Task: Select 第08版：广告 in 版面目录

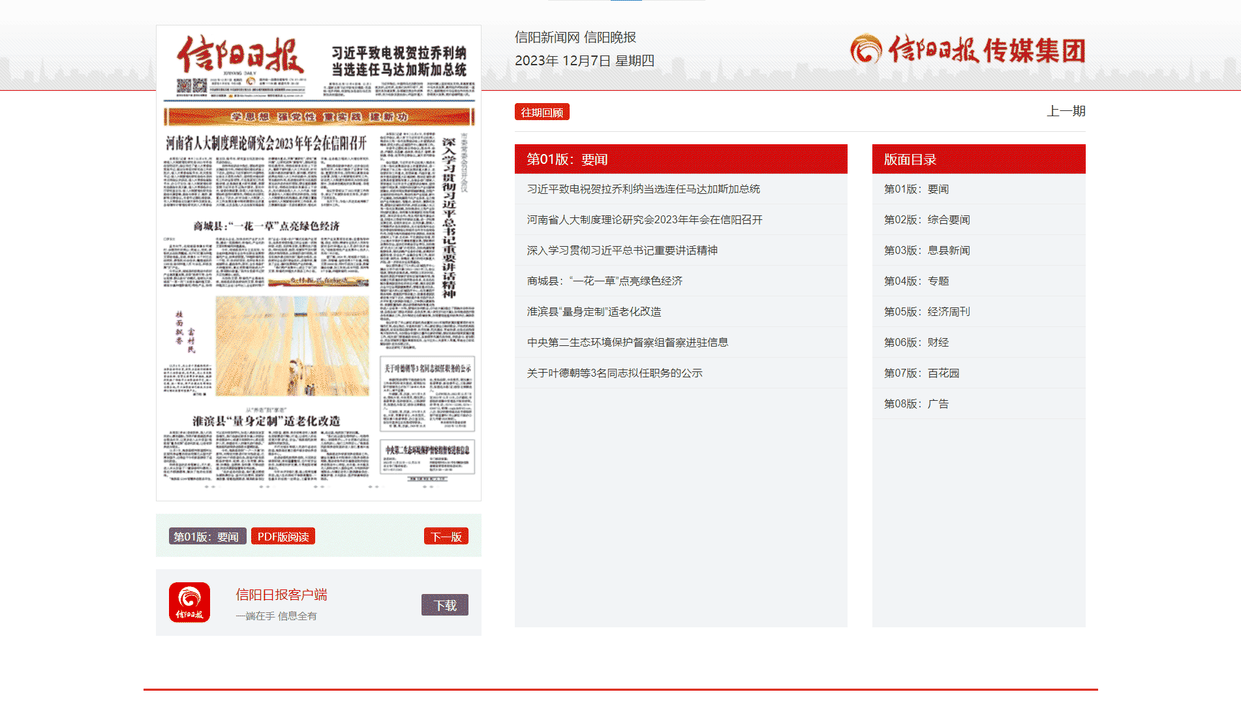Action: (916, 404)
